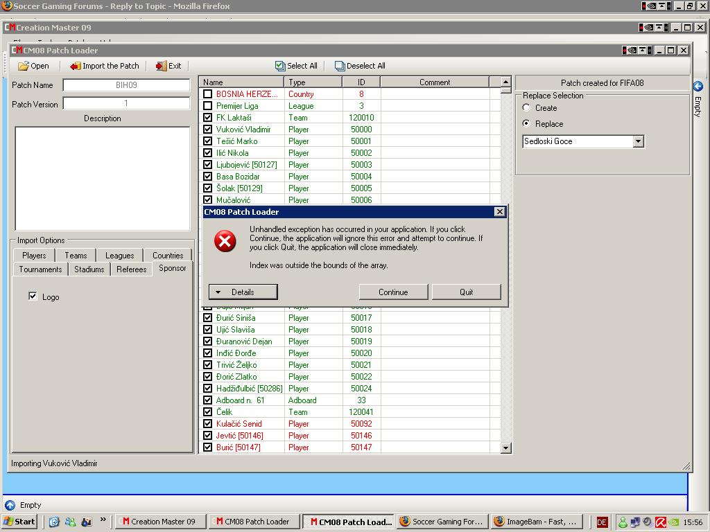Select the Đurić Siniša player row
The height and width of the screenshot is (532, 710).
[x=351, y=318]
